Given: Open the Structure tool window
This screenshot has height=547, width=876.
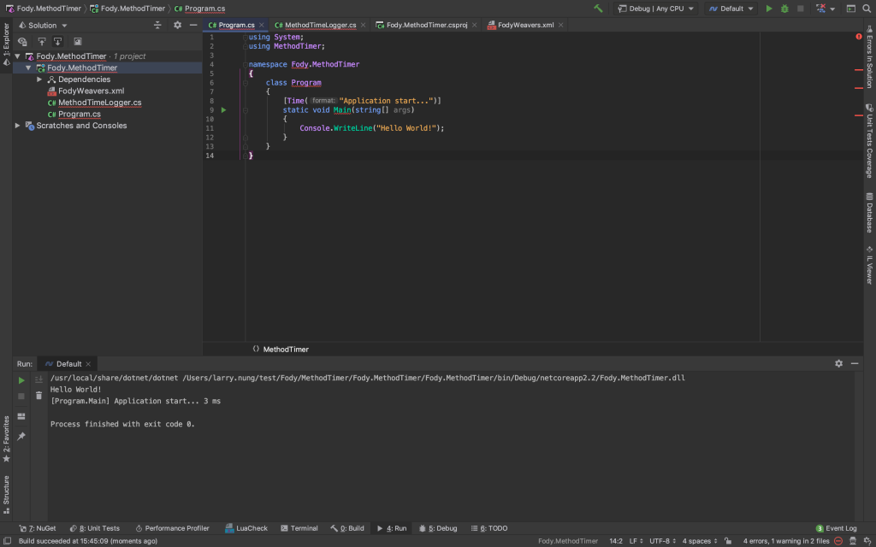Looking at the screenshot, I should (6, 495).
